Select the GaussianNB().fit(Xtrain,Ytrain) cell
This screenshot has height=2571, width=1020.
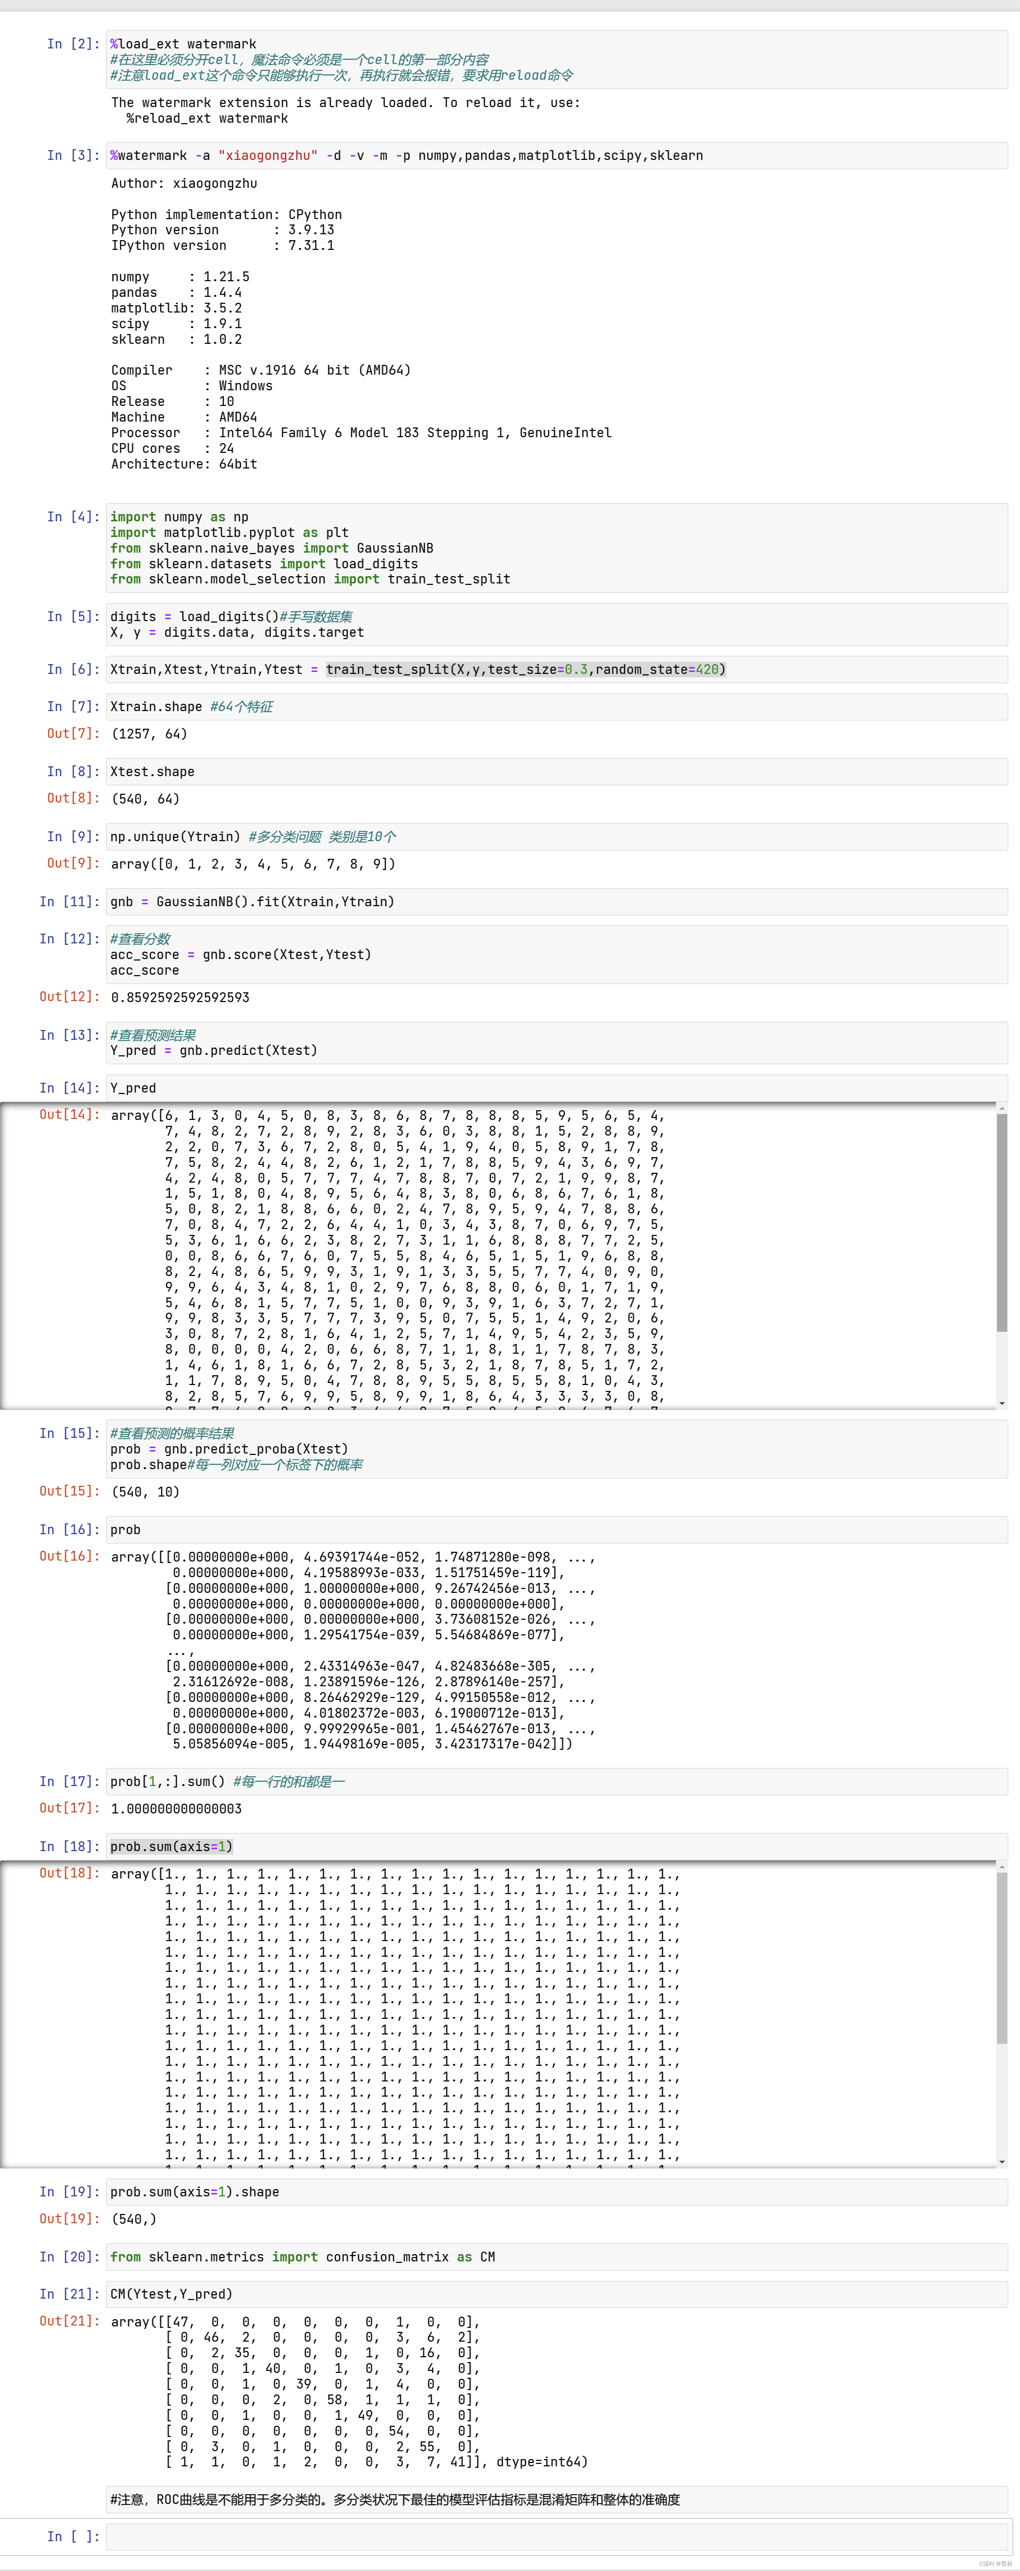(x=557, y=901)
